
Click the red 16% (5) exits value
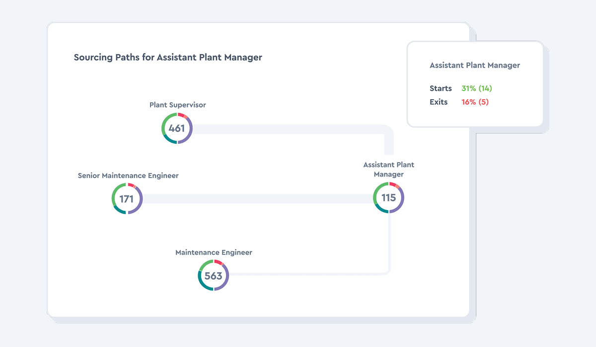pos(475,102)
